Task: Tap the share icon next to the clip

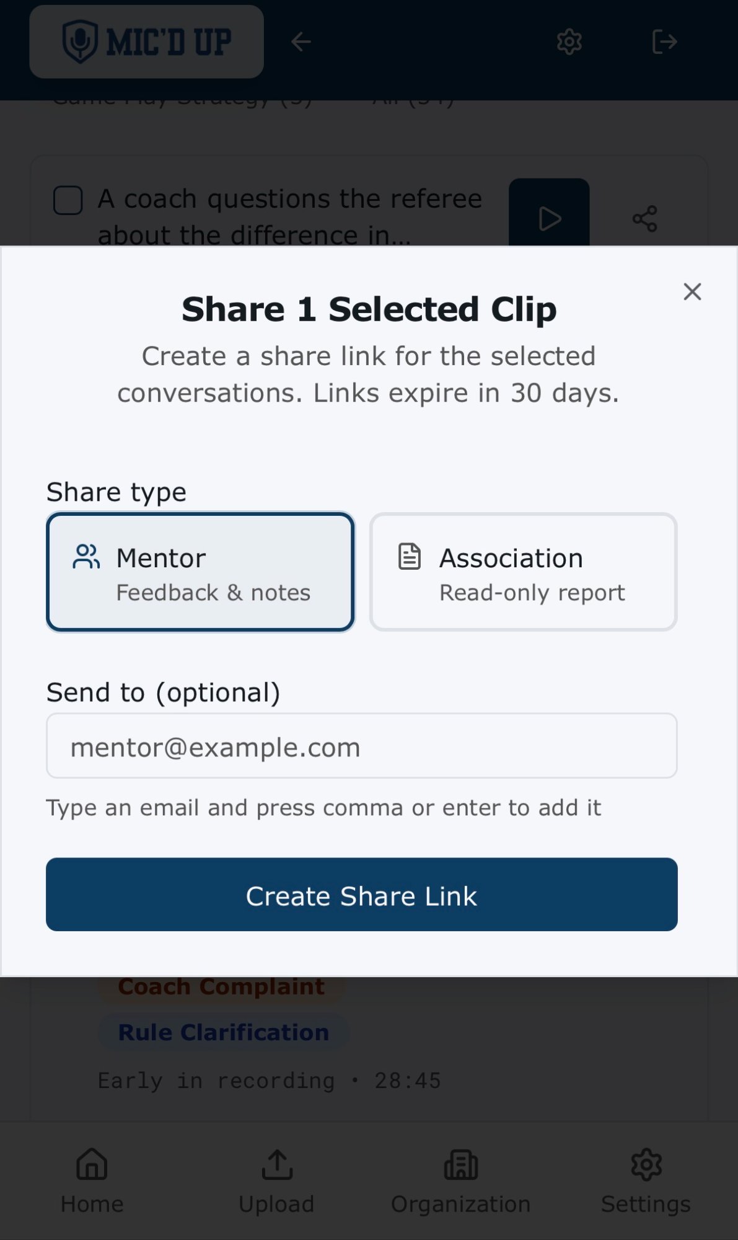Action: click(x=645, y=218)
